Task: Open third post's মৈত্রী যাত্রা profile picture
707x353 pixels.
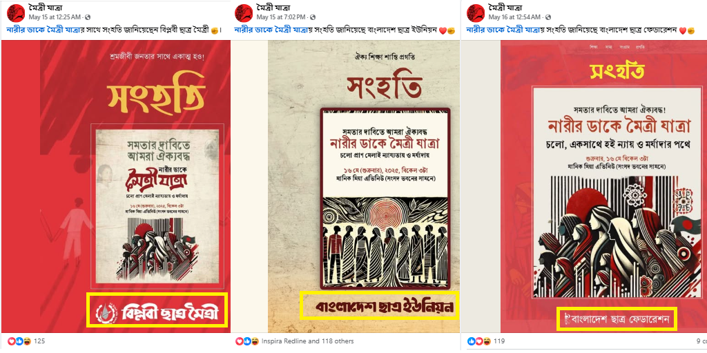Action: pos(476,12)
